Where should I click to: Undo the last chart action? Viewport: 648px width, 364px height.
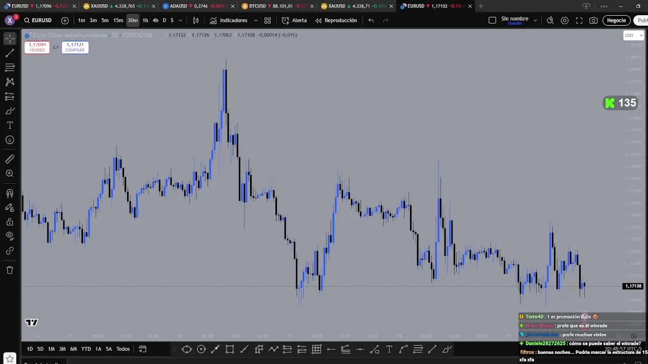(x=371, y=20)
